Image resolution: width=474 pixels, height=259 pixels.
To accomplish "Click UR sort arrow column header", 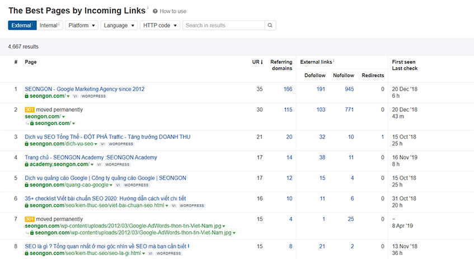I will coord(257,62).
